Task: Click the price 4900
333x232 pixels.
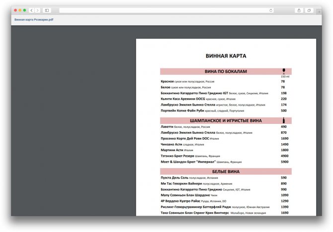Action: [x=285, y=156]
